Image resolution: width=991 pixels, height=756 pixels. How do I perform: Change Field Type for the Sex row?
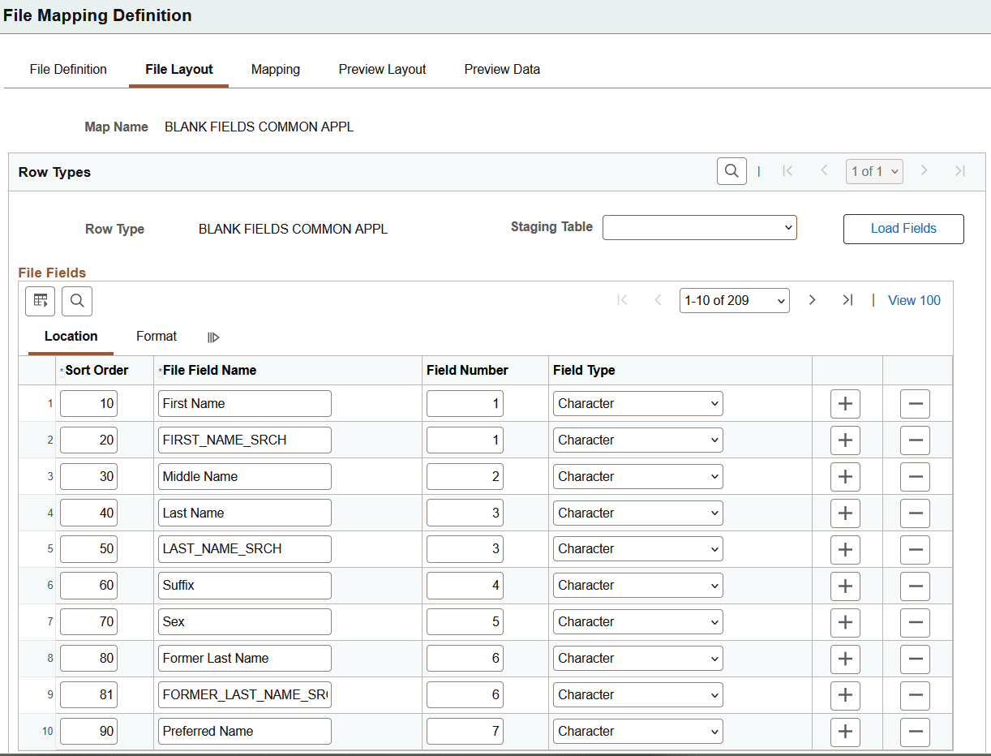coord(637,621)
